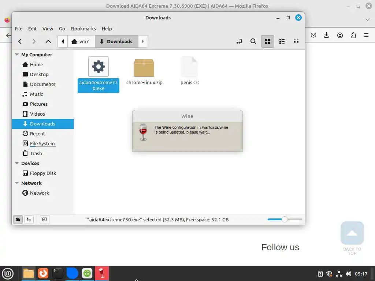Click the right path bar scroll arrow
The height and width of the screenshot is (281, 375).
[x=143, y=41]
